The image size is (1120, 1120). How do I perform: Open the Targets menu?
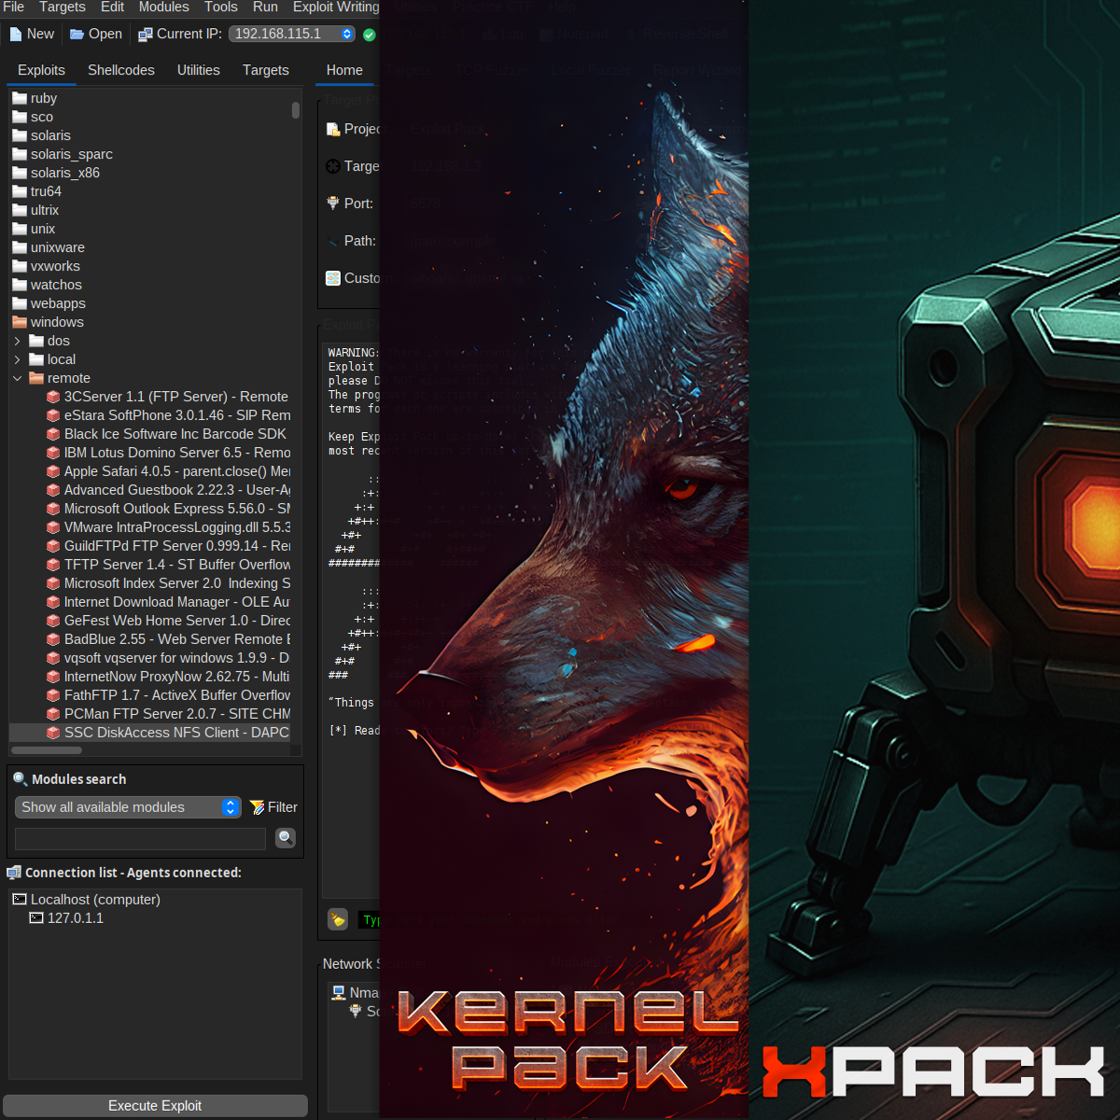[x=63, y=7]
